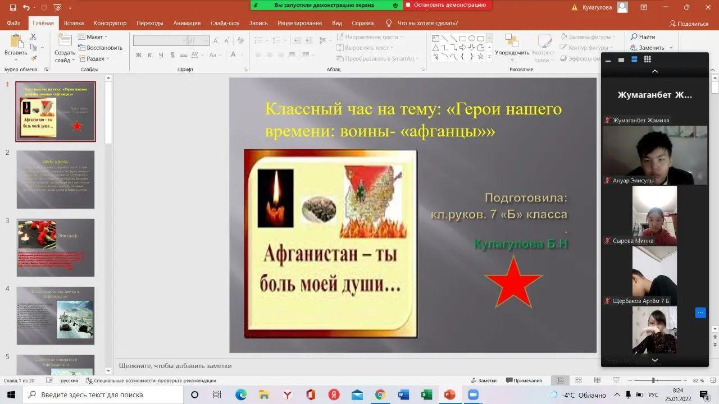The width and height of the screenshot is (719, 404).
Task: Switch Zoom video panel to grid view
Action: 647,59
